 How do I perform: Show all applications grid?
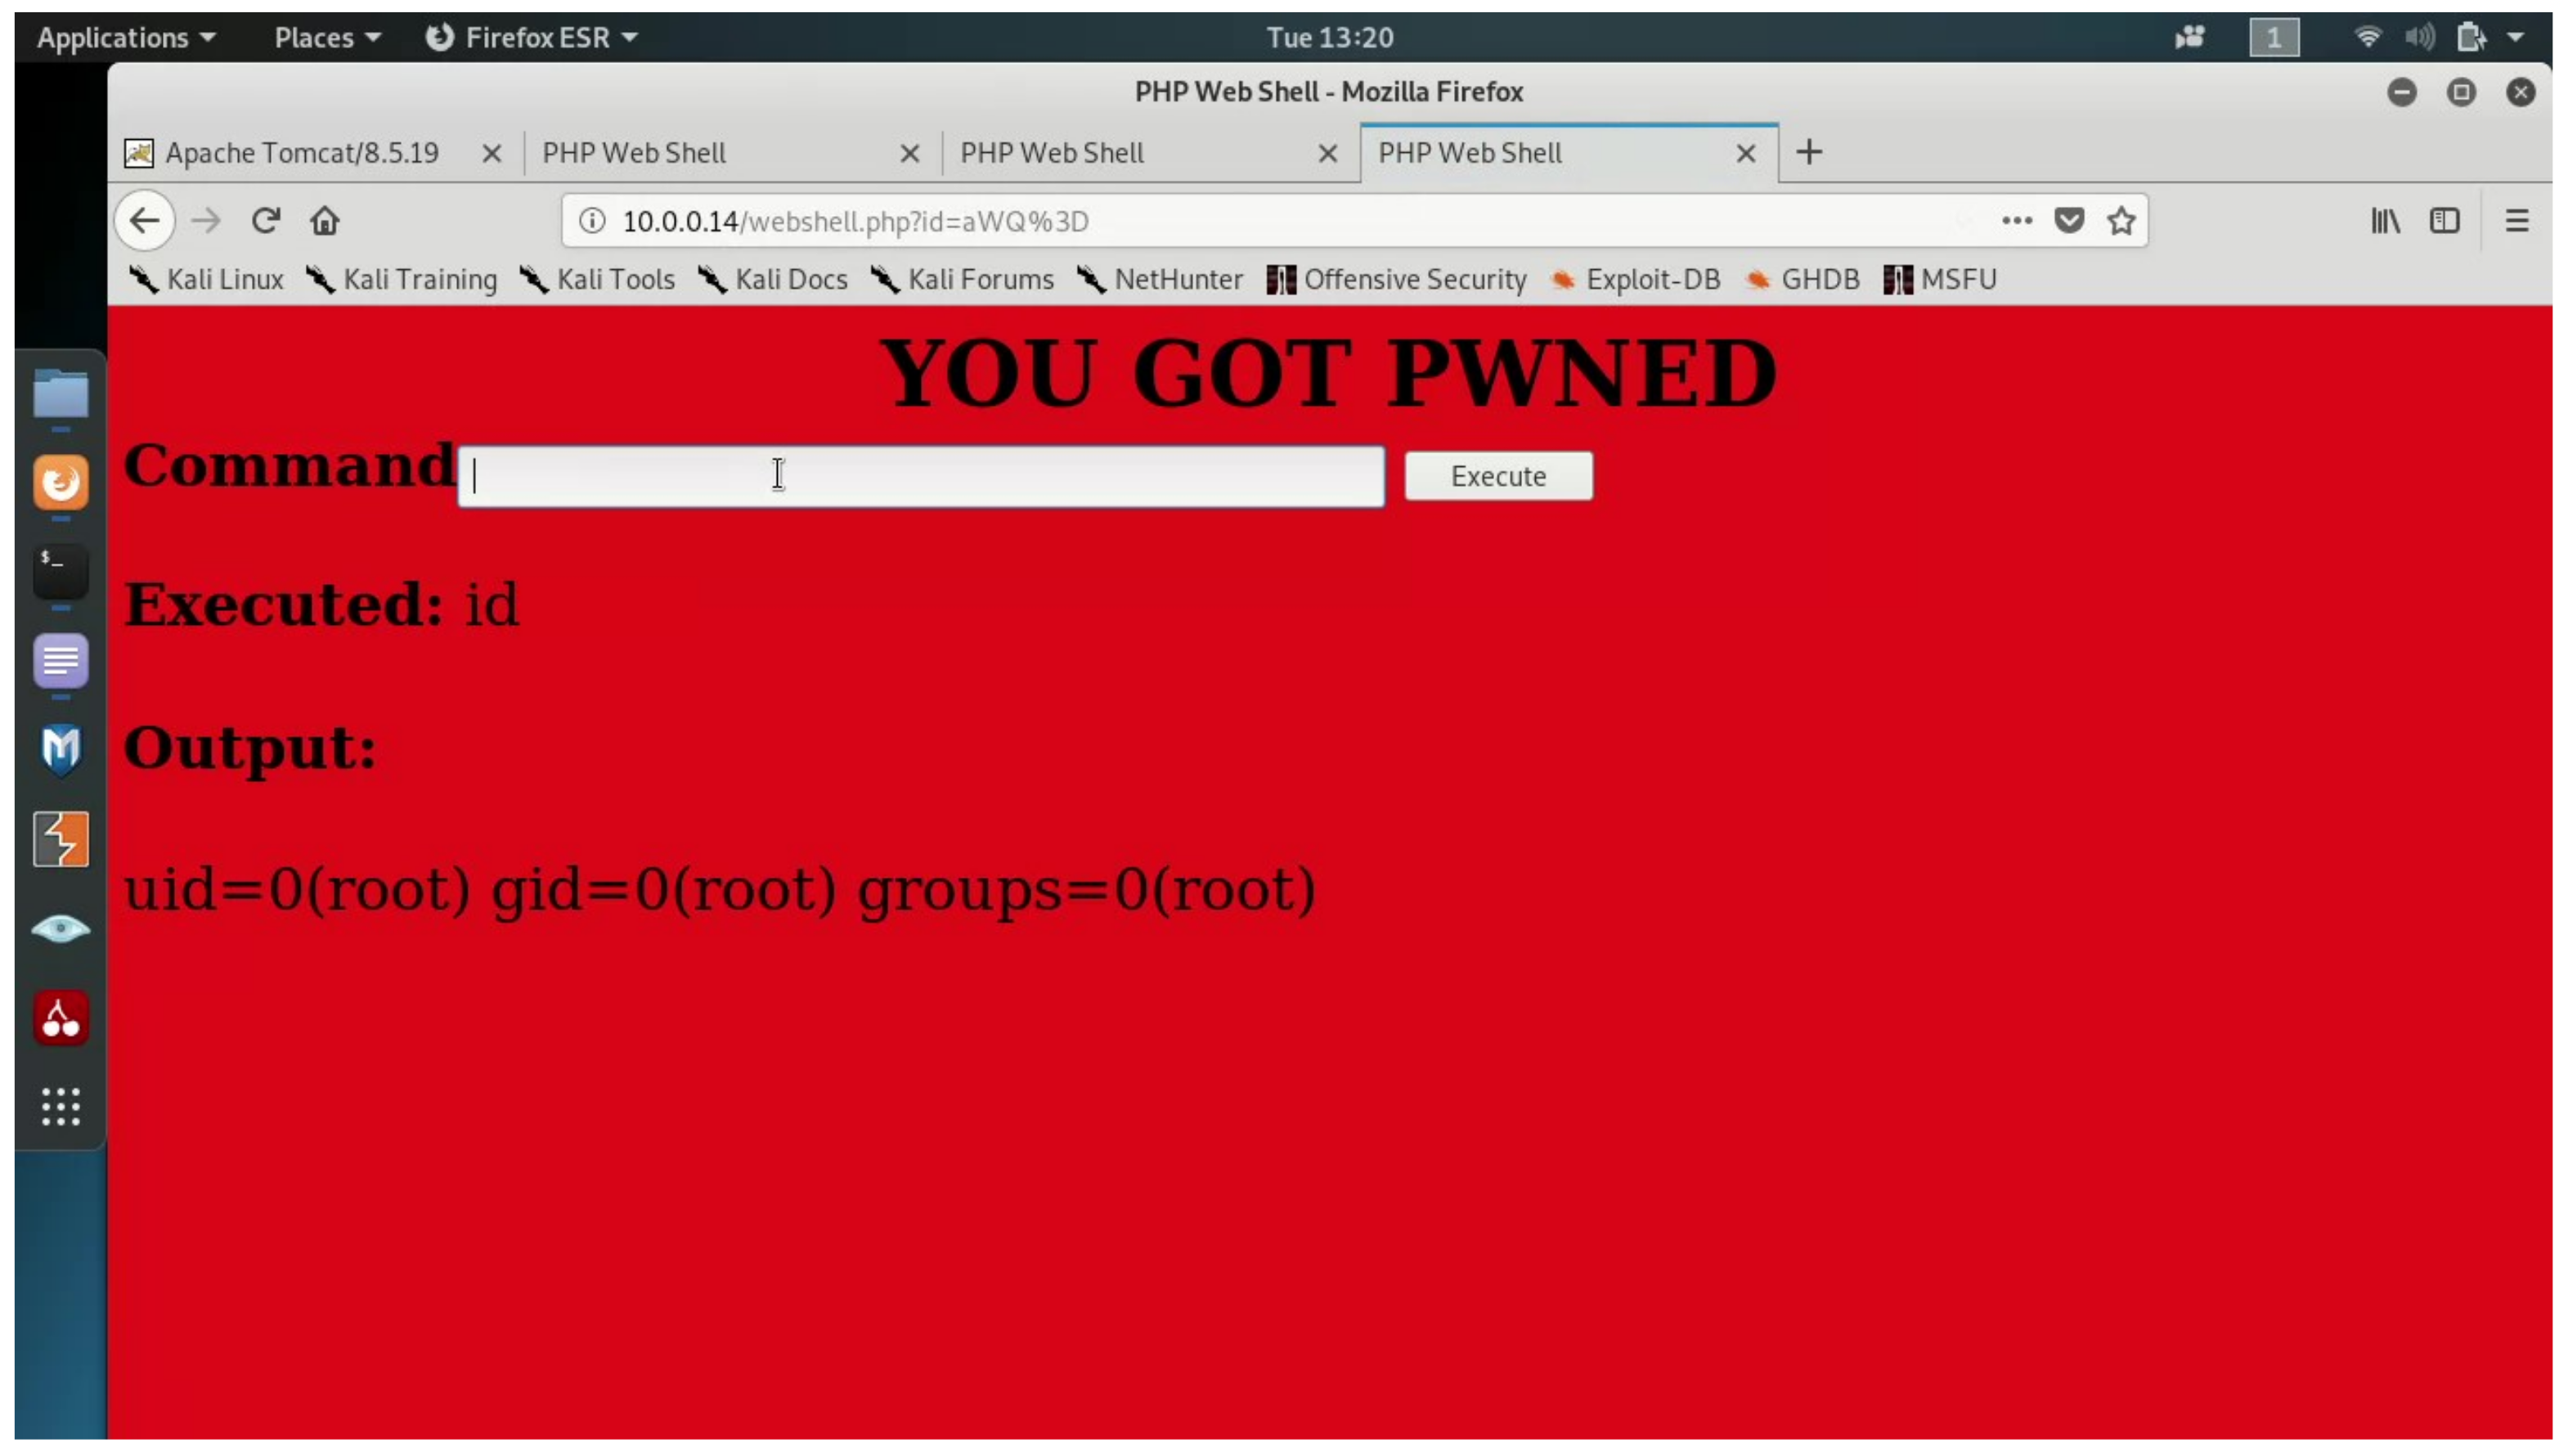coord(61,1107)
